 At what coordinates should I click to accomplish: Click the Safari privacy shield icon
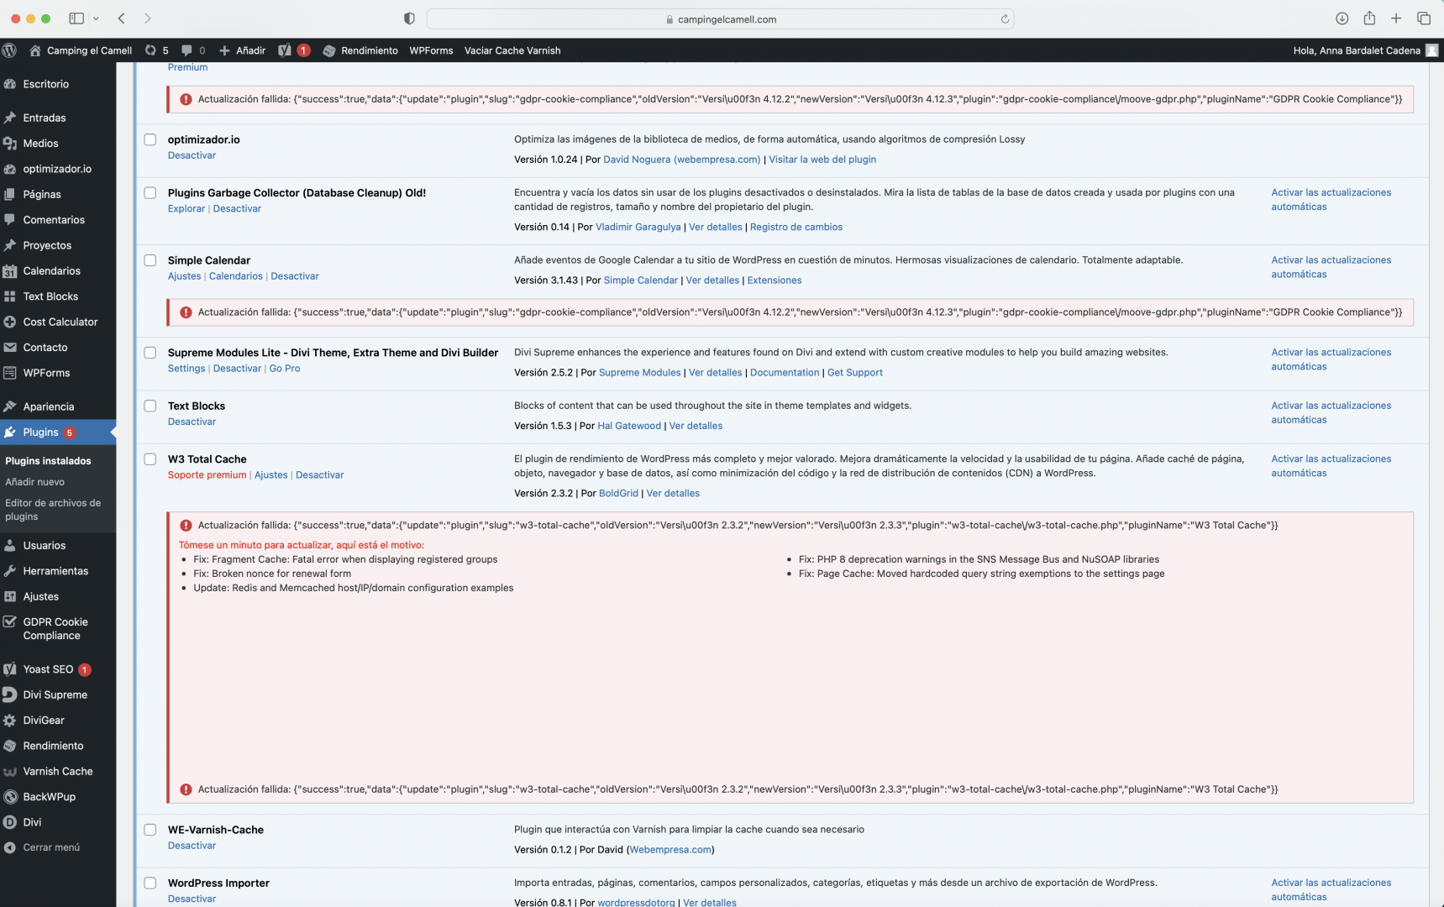(409, 18)
